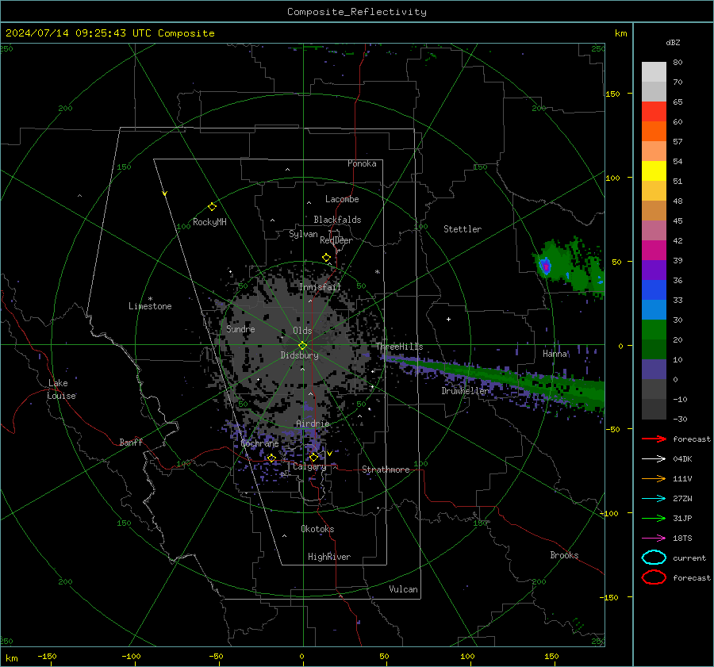Image resolution: width=714 pixels, height=667 pixels.
Task: Click the red 'forecast' ellipse in legend
Action: pos(654,577)
